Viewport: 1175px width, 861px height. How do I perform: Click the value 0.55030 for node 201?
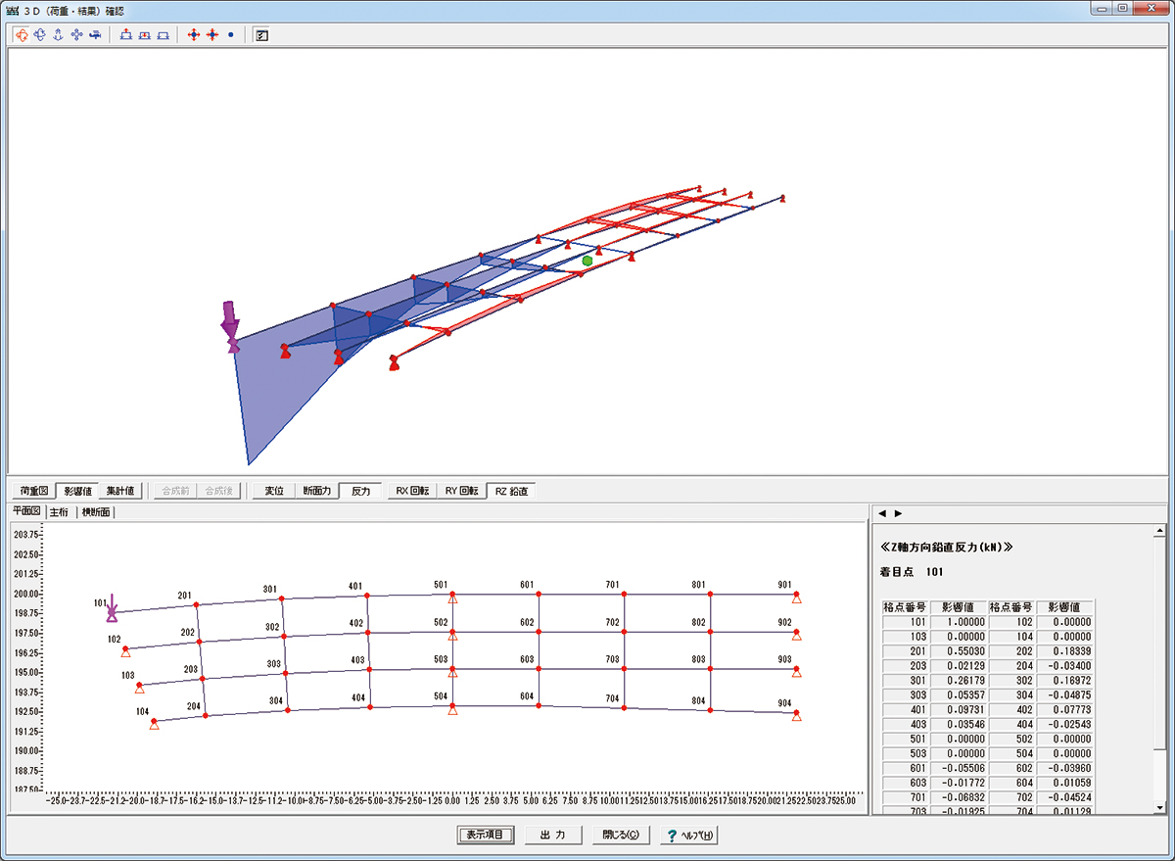coord(958,649)
